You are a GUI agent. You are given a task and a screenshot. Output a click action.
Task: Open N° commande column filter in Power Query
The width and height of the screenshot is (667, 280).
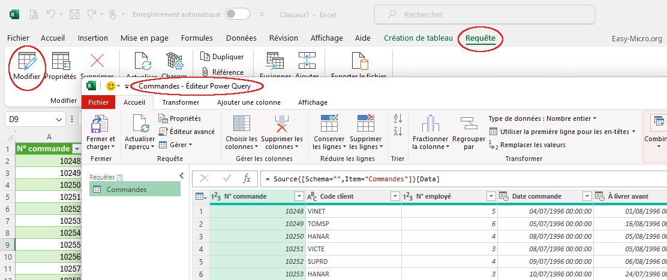(x=298, y=196)
